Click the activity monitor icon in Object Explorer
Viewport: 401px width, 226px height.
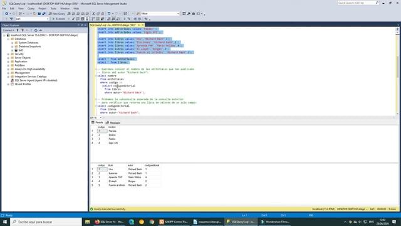point(41,30)
